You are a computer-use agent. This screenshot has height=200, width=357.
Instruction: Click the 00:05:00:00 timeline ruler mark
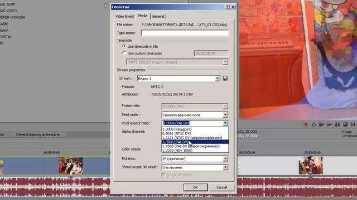pyautogui.click(x=52, y=153)
